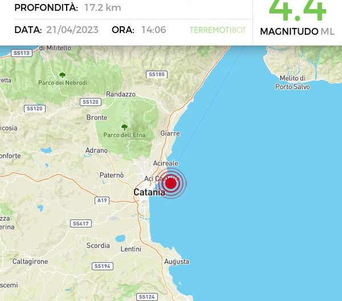Click the SS120 shield near Randazzo
Screen dimensions: 342x301
[x=91, y=102]
